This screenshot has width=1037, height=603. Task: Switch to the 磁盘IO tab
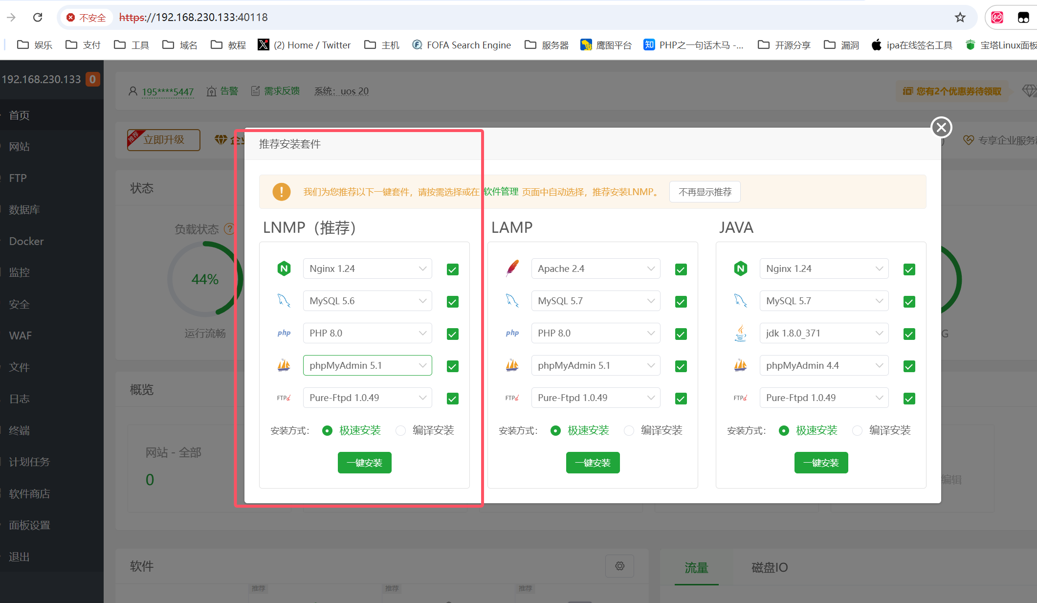pos(770,567)
